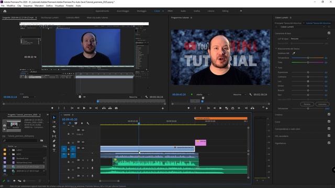Open the Program monitor Massima resolution dropdown
The height and width of the screenshot is (188, 335).
(x=239, y=95)
